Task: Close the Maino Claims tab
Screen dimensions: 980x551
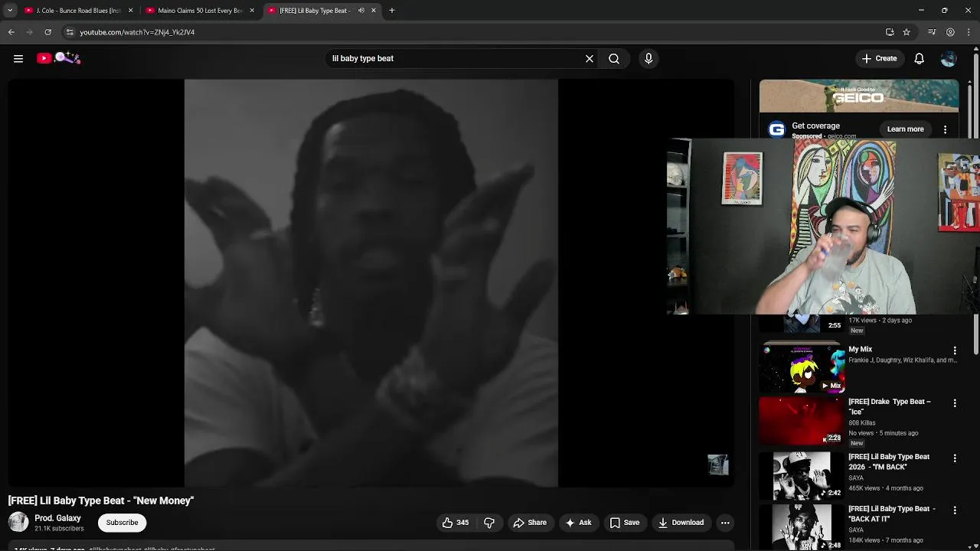Action: (252, 11)
